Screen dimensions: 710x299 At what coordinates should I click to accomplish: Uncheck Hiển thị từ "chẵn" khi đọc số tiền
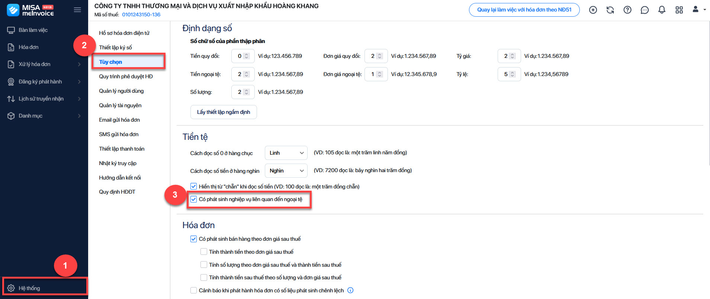click(193, 186)
